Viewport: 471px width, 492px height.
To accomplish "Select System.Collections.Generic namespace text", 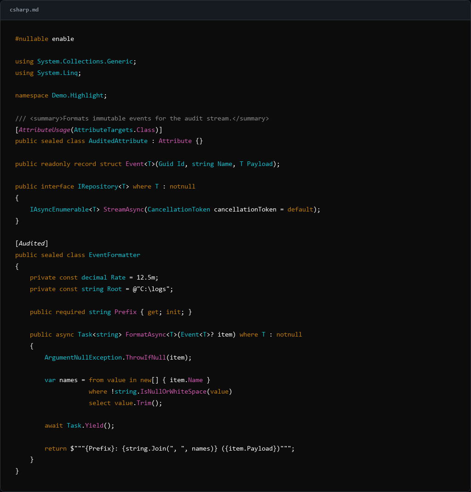I will pos(85,62).
